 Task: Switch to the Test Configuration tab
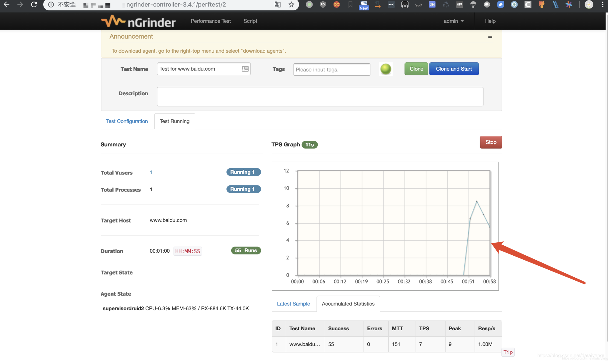127,121
